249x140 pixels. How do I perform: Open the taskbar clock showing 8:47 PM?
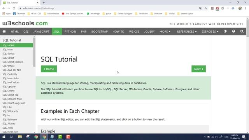[235, 137]
